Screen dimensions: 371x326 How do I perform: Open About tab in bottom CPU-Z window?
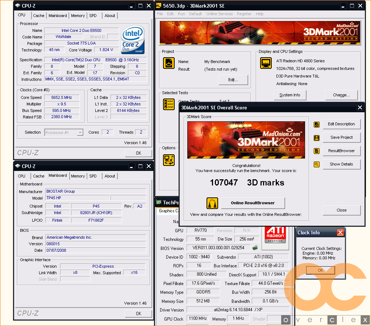pos(110,176)
